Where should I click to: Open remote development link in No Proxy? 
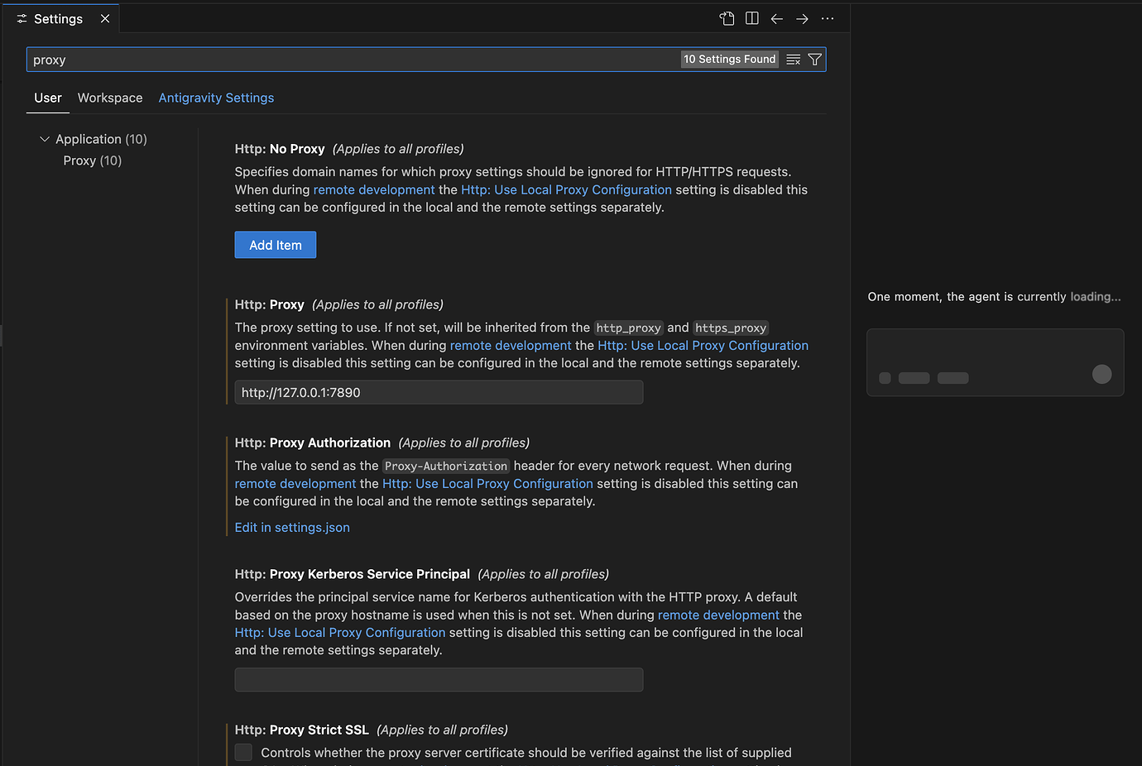[374, 189]
